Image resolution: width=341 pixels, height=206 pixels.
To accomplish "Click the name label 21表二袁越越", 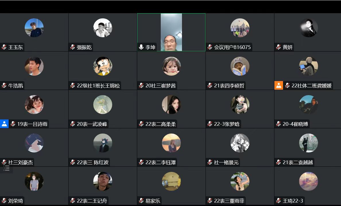I will coord(298,162).
